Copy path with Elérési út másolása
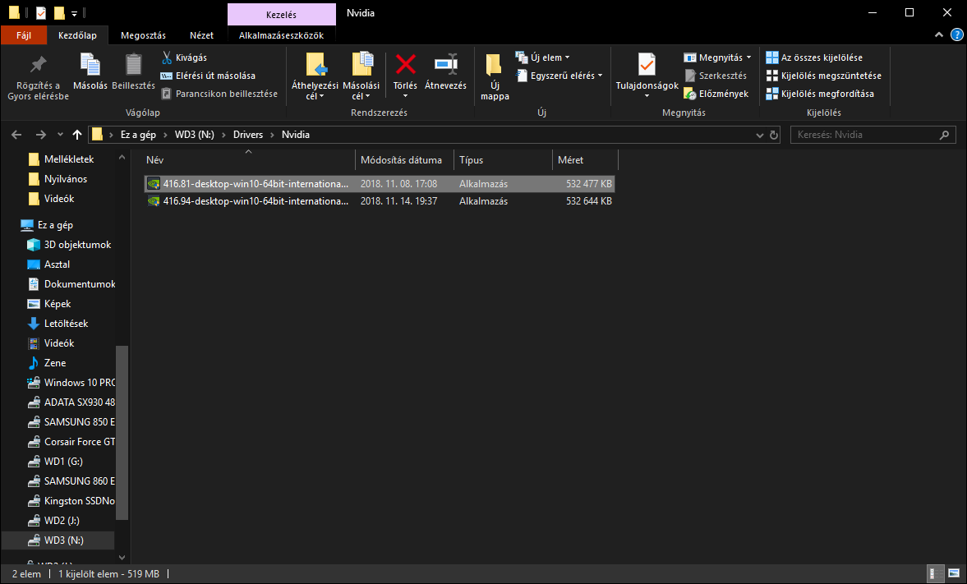The image size is (967, 584). 208,76
